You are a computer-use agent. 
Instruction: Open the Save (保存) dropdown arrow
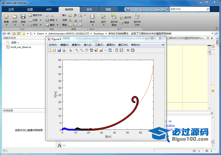[x=23, y=25]
